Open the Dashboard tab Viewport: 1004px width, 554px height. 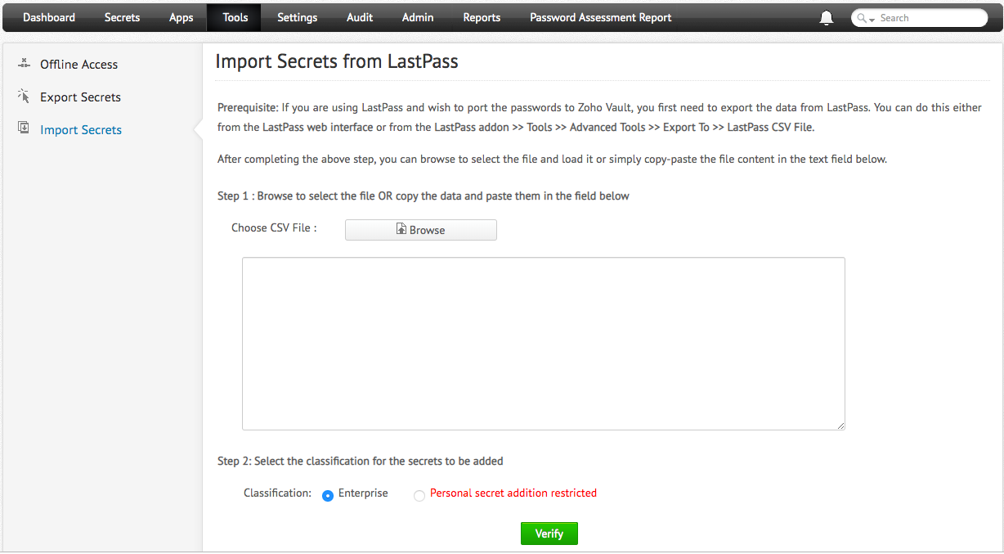(49, 17)
